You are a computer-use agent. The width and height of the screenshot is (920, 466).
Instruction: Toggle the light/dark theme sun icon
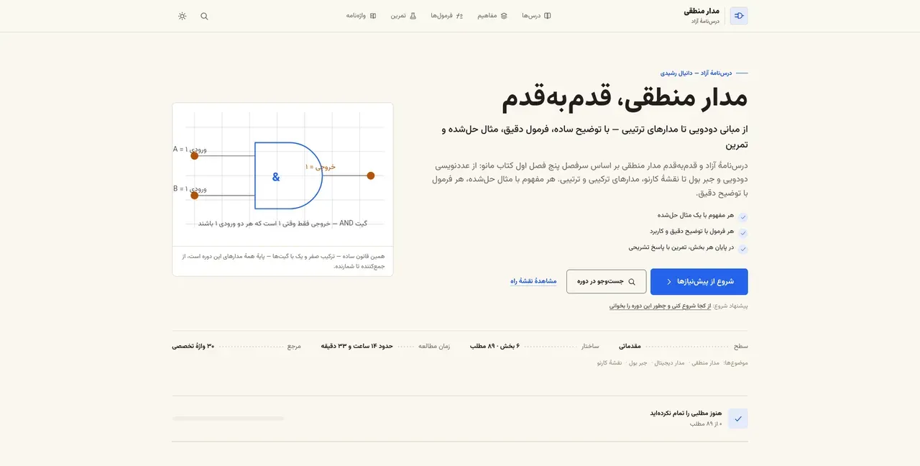pyautogui.click(x=183, y=16)
